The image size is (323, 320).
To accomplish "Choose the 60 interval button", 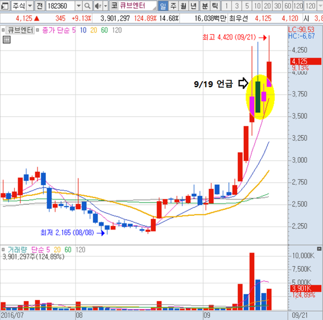I will click(288, 6).
